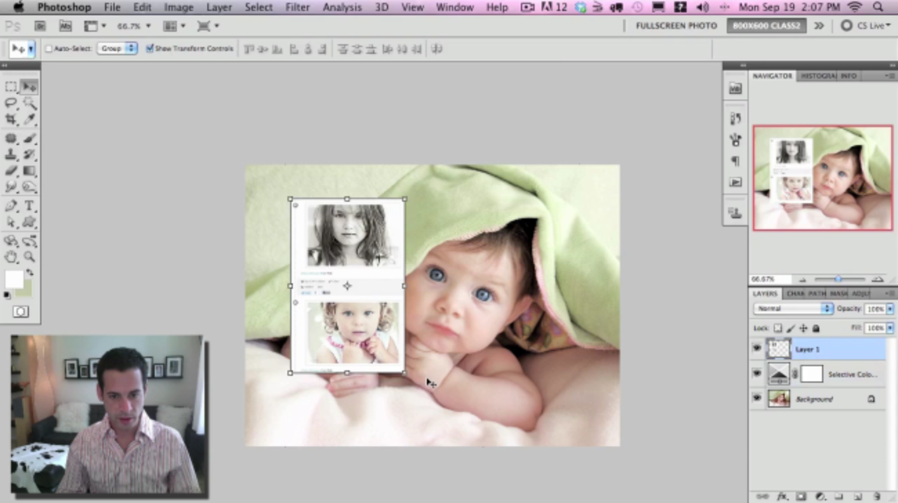
Task: Activate the Zoom tool in toolbox
Action: 29,257
